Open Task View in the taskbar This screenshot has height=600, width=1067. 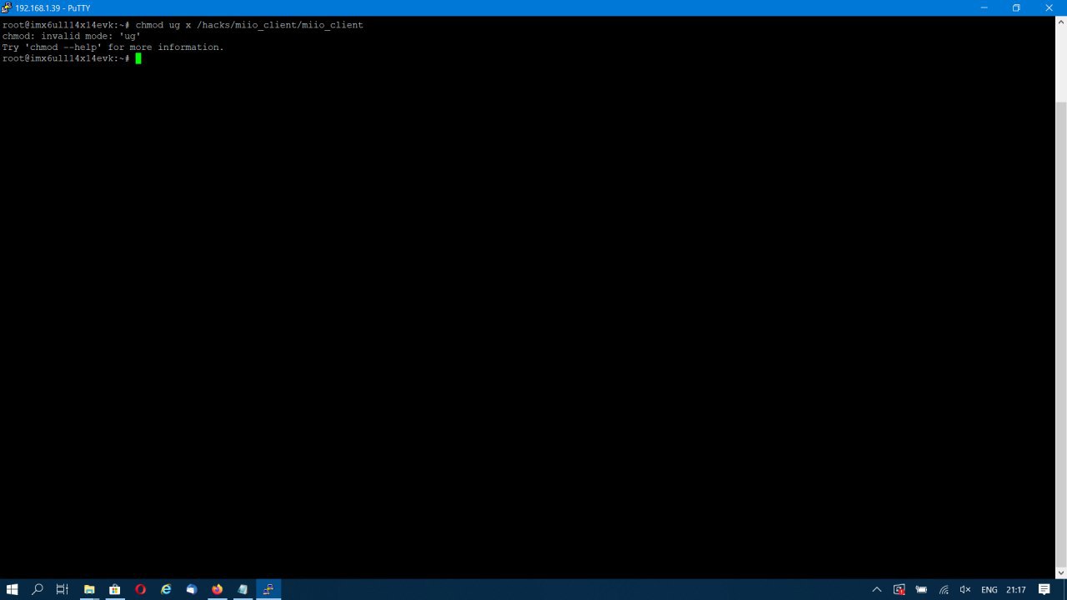pyautogui.click(x=63, y=589)
